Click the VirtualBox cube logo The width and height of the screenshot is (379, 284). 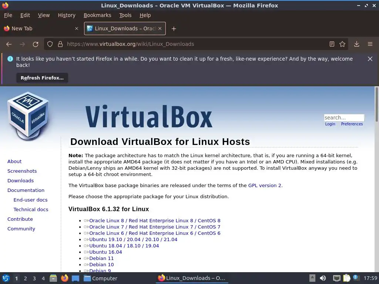(28, 116)
